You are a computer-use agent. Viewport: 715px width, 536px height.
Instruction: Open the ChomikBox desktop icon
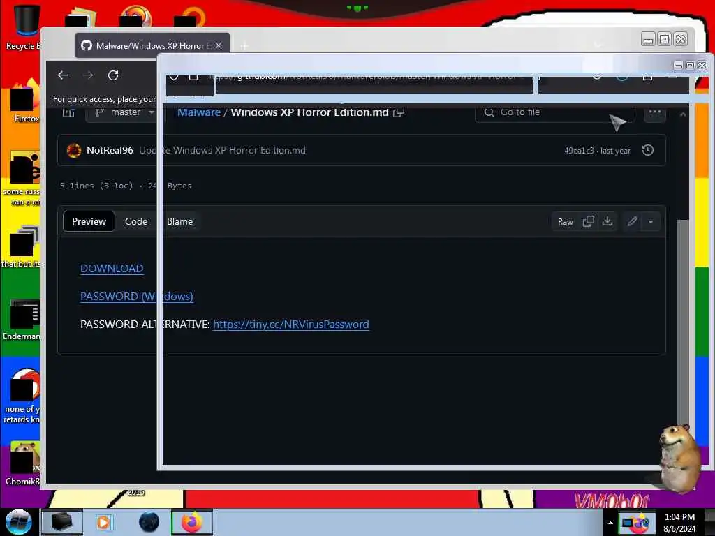(x=22, y=464)
